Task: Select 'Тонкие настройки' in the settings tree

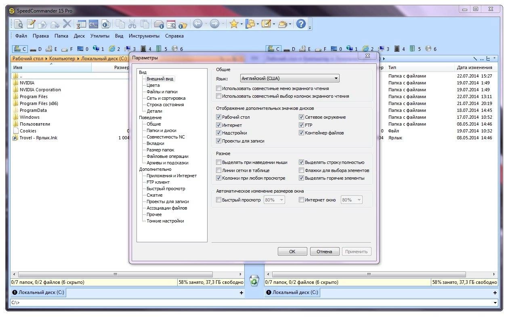Action: (x=165, y=221)
